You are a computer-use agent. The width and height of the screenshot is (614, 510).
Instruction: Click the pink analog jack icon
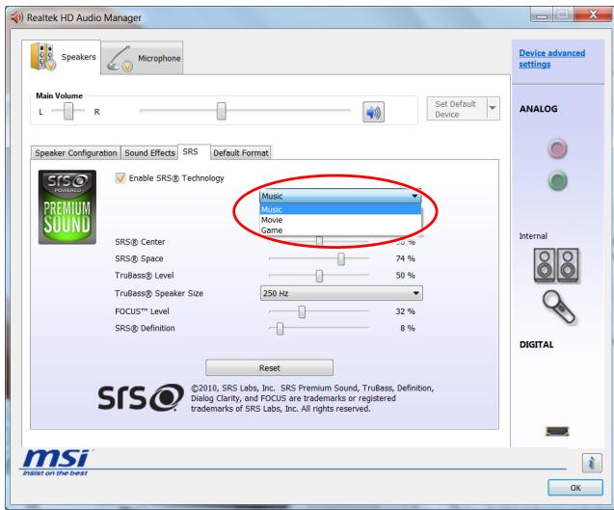pos(557,148)
